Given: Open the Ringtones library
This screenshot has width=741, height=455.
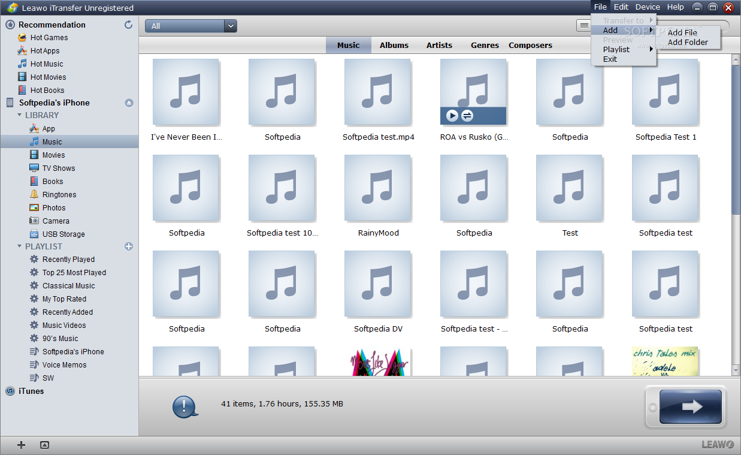Looking at the screenshot, I should pyautogui.click(x=59, y=195).
